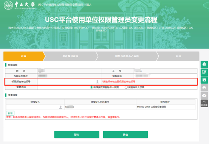
Task: Click the 被授权人 column header
Action: click(35, 102)
